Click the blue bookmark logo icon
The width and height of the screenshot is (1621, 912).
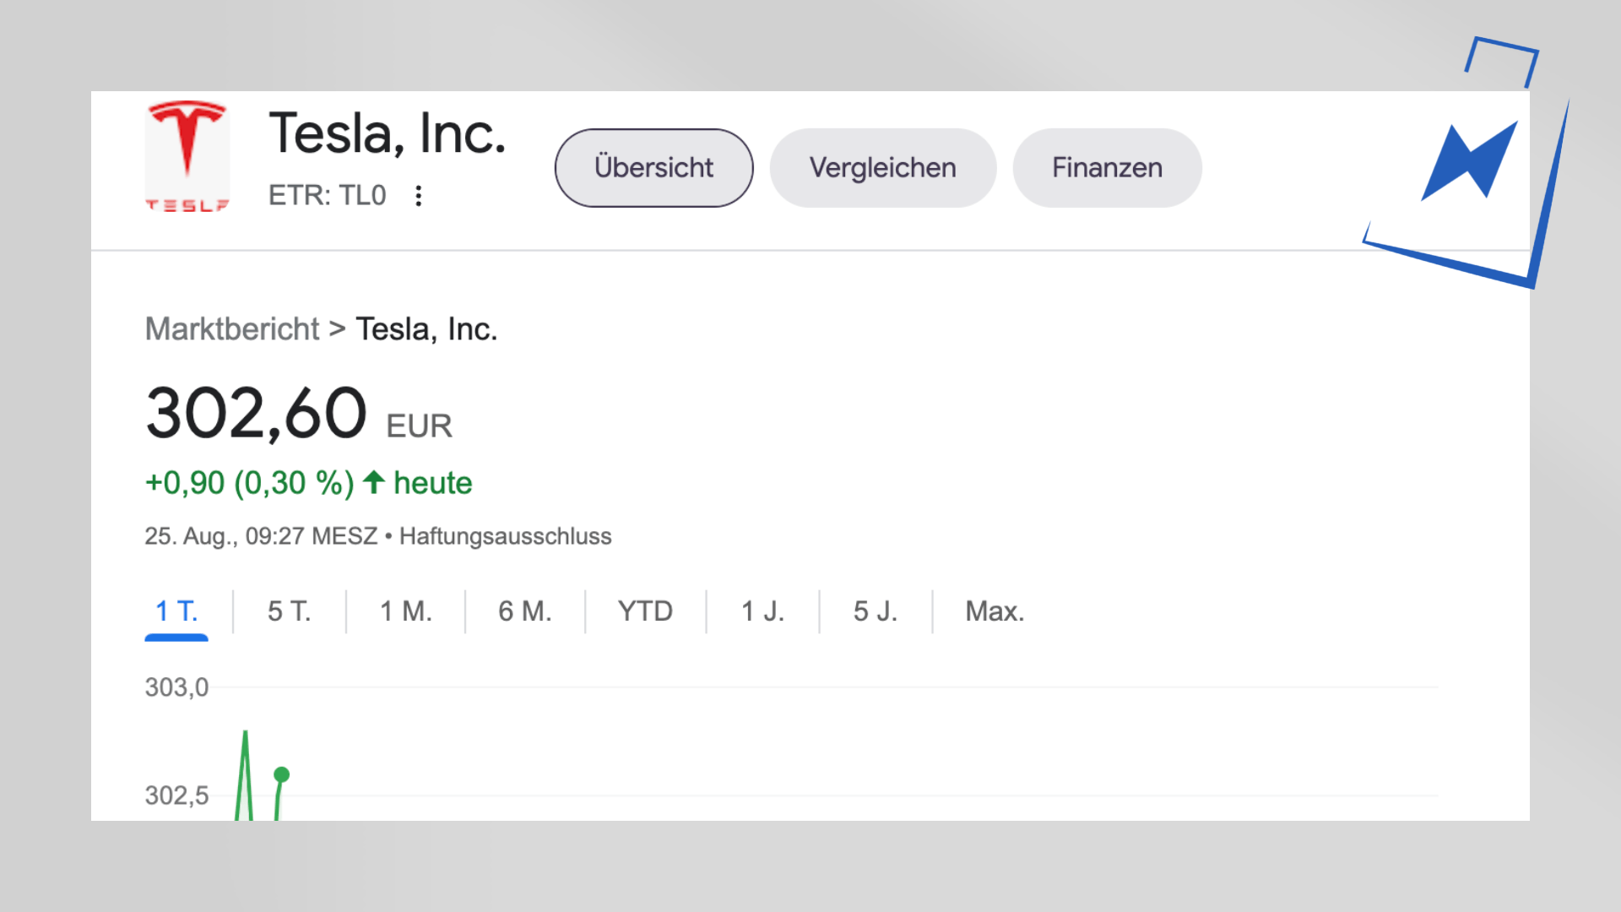[1469, 161]
